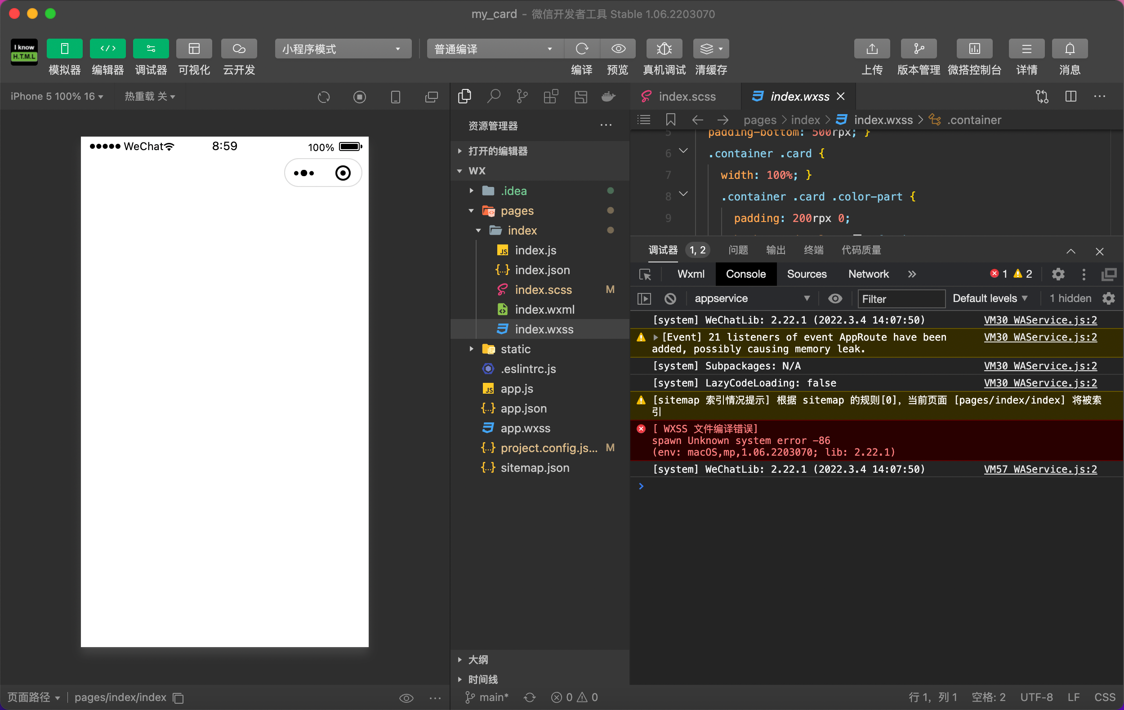Open the upload button in toolbar

[x=871, y=49]
